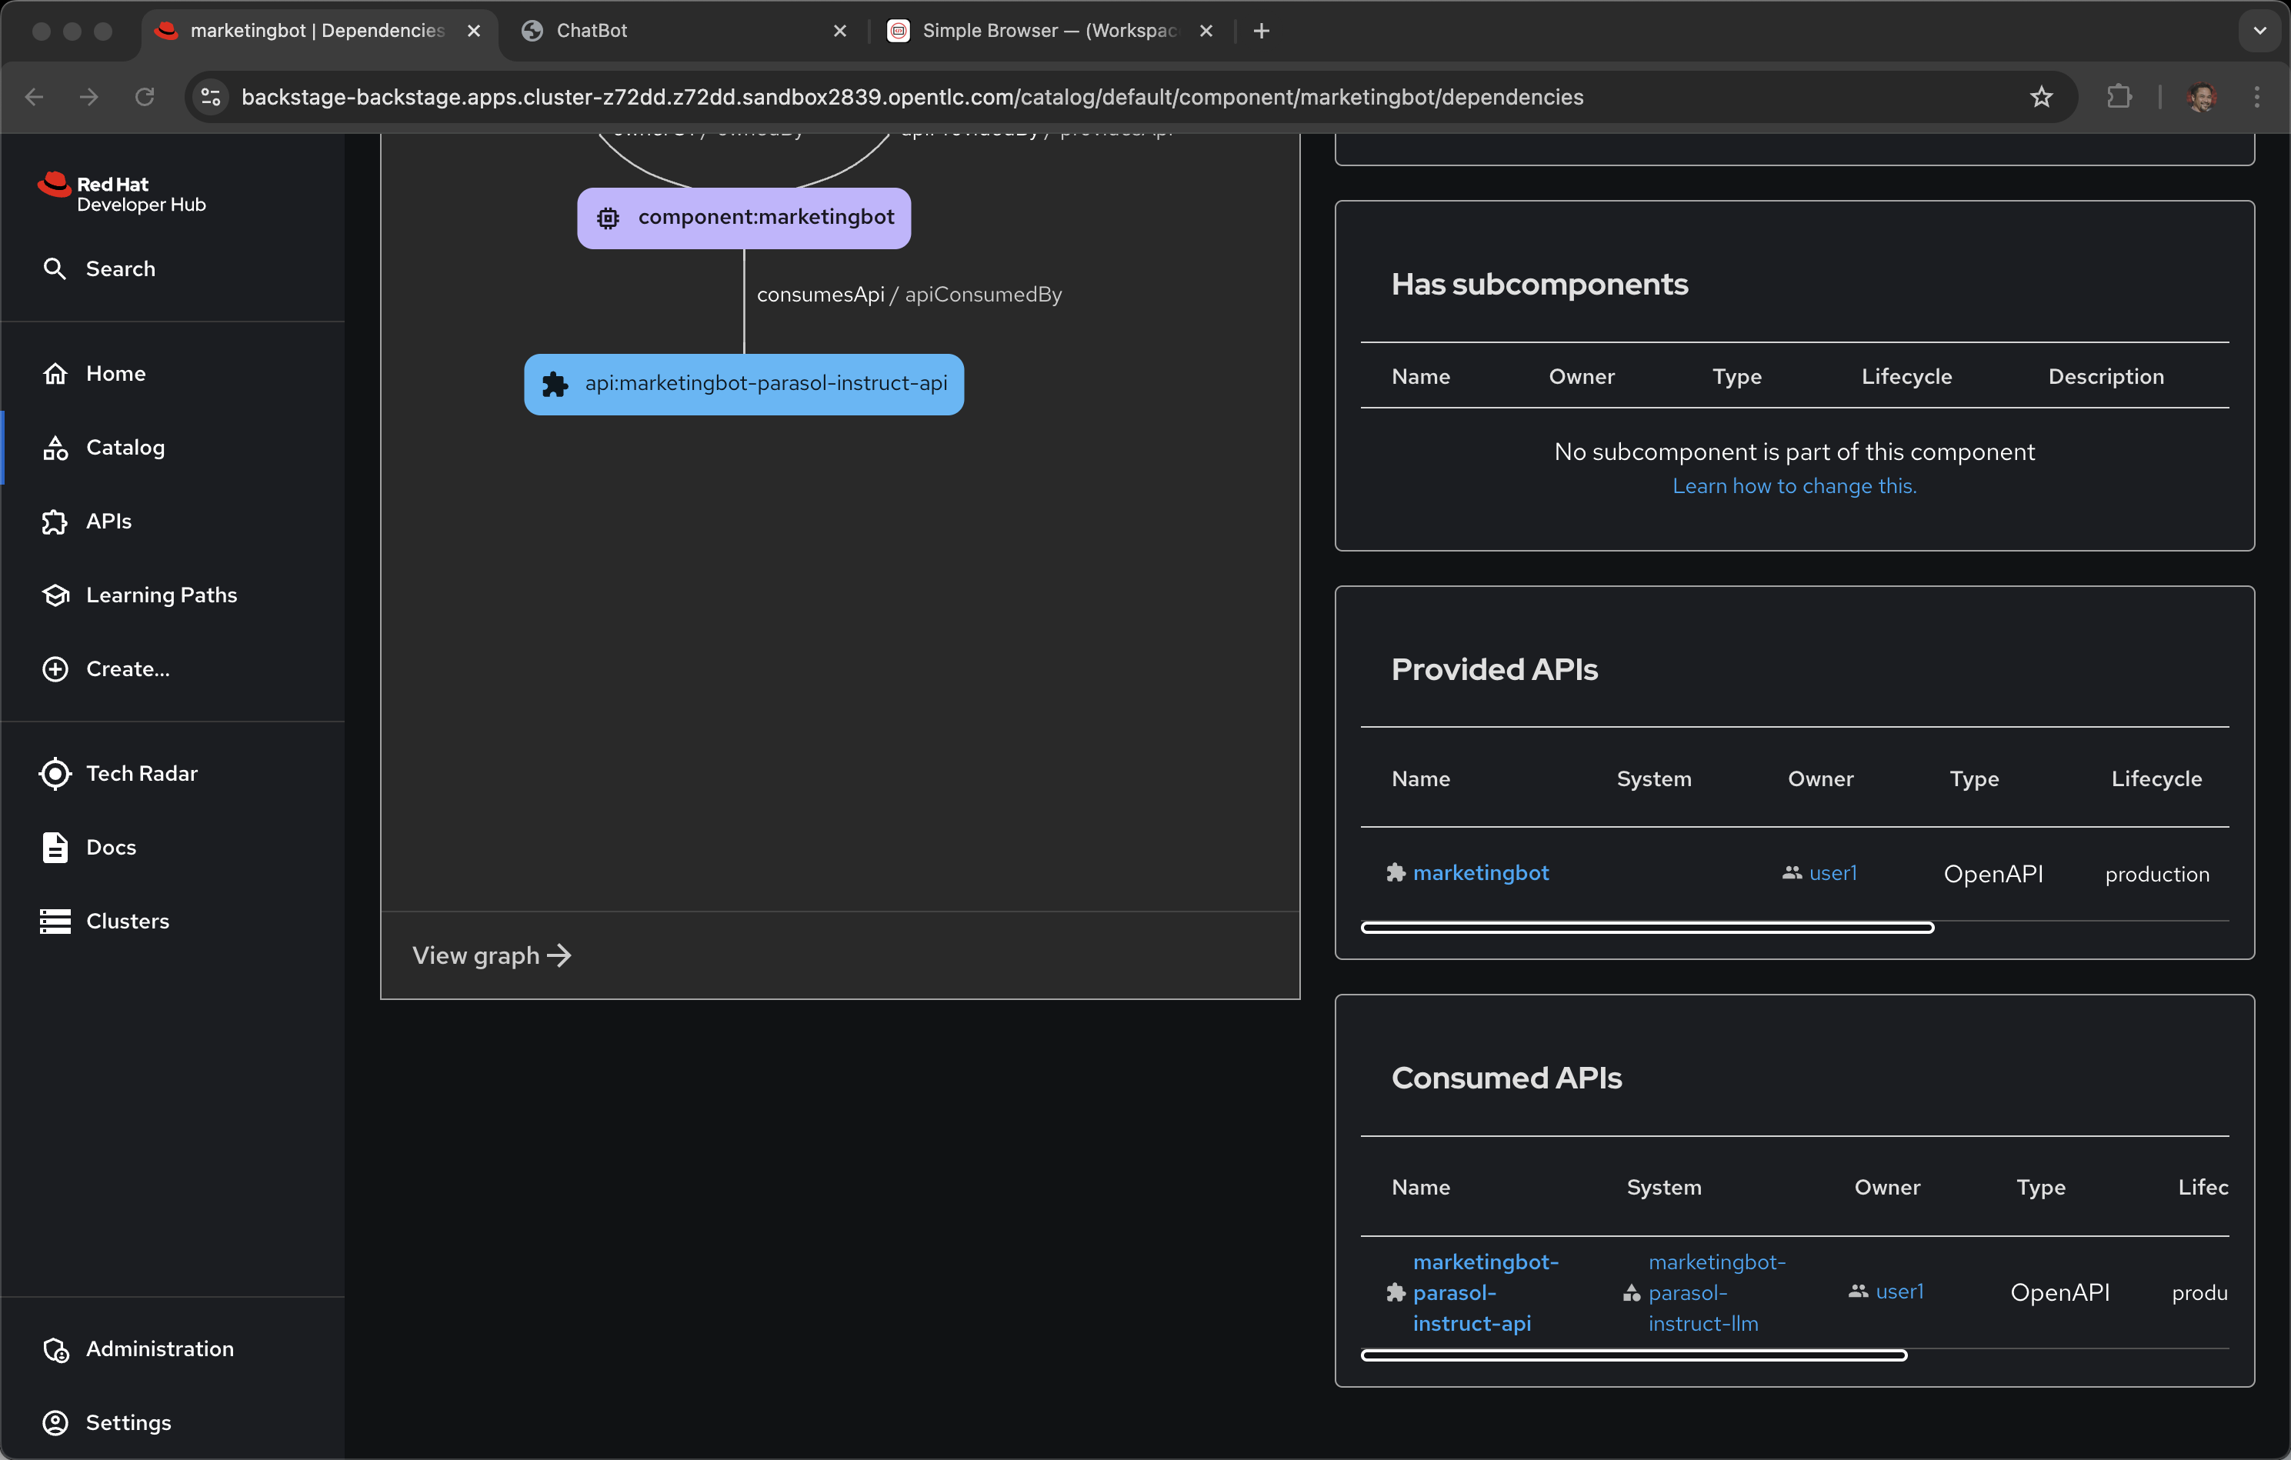Click the Learning Paths graduation cap icon
This screenshot has height=1460, width=2291.
(x=55, y=595)
